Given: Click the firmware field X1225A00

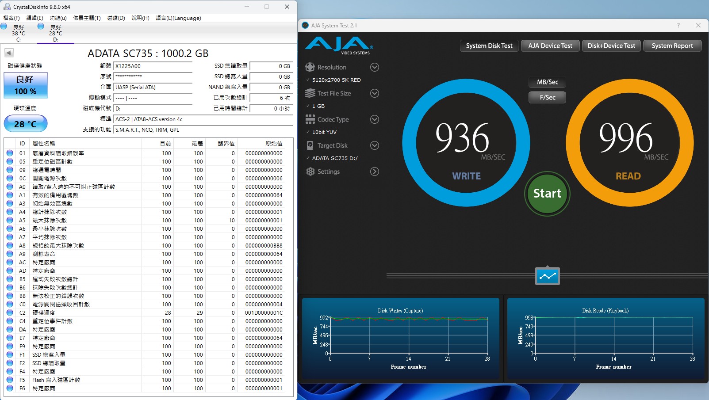Looking at the screenshot, I should tap(153, 66).
